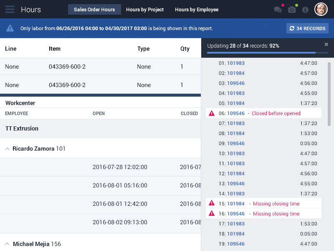
Task: Open the user profile avatar
Action: click(321, 9)
